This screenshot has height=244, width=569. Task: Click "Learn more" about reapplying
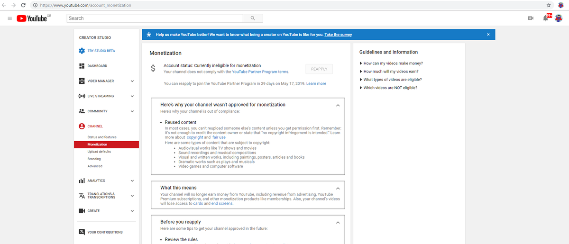[316, 83]
